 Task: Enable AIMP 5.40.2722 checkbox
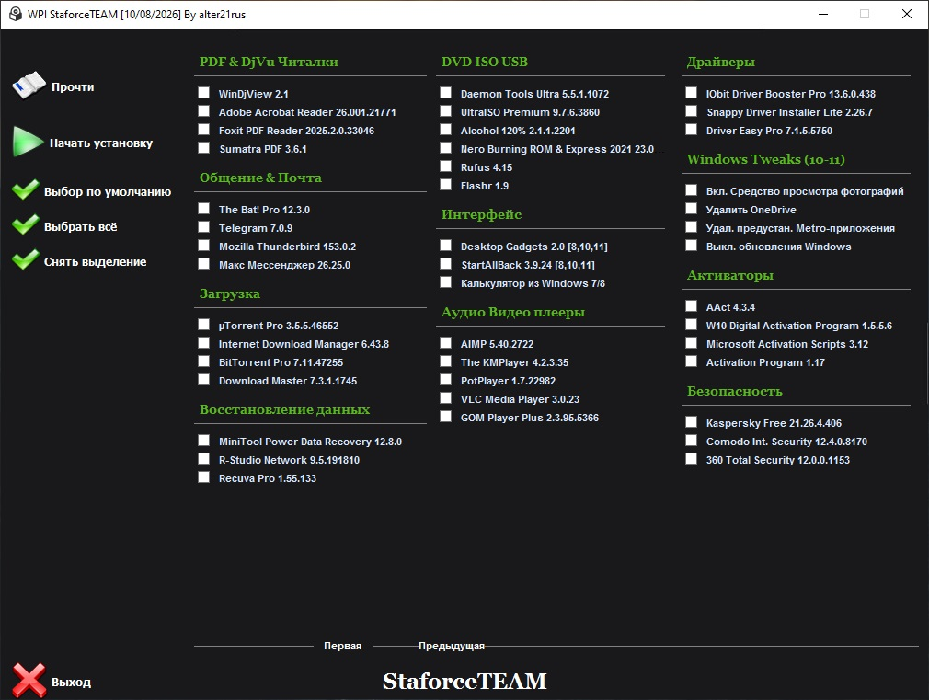pos(445,342)
